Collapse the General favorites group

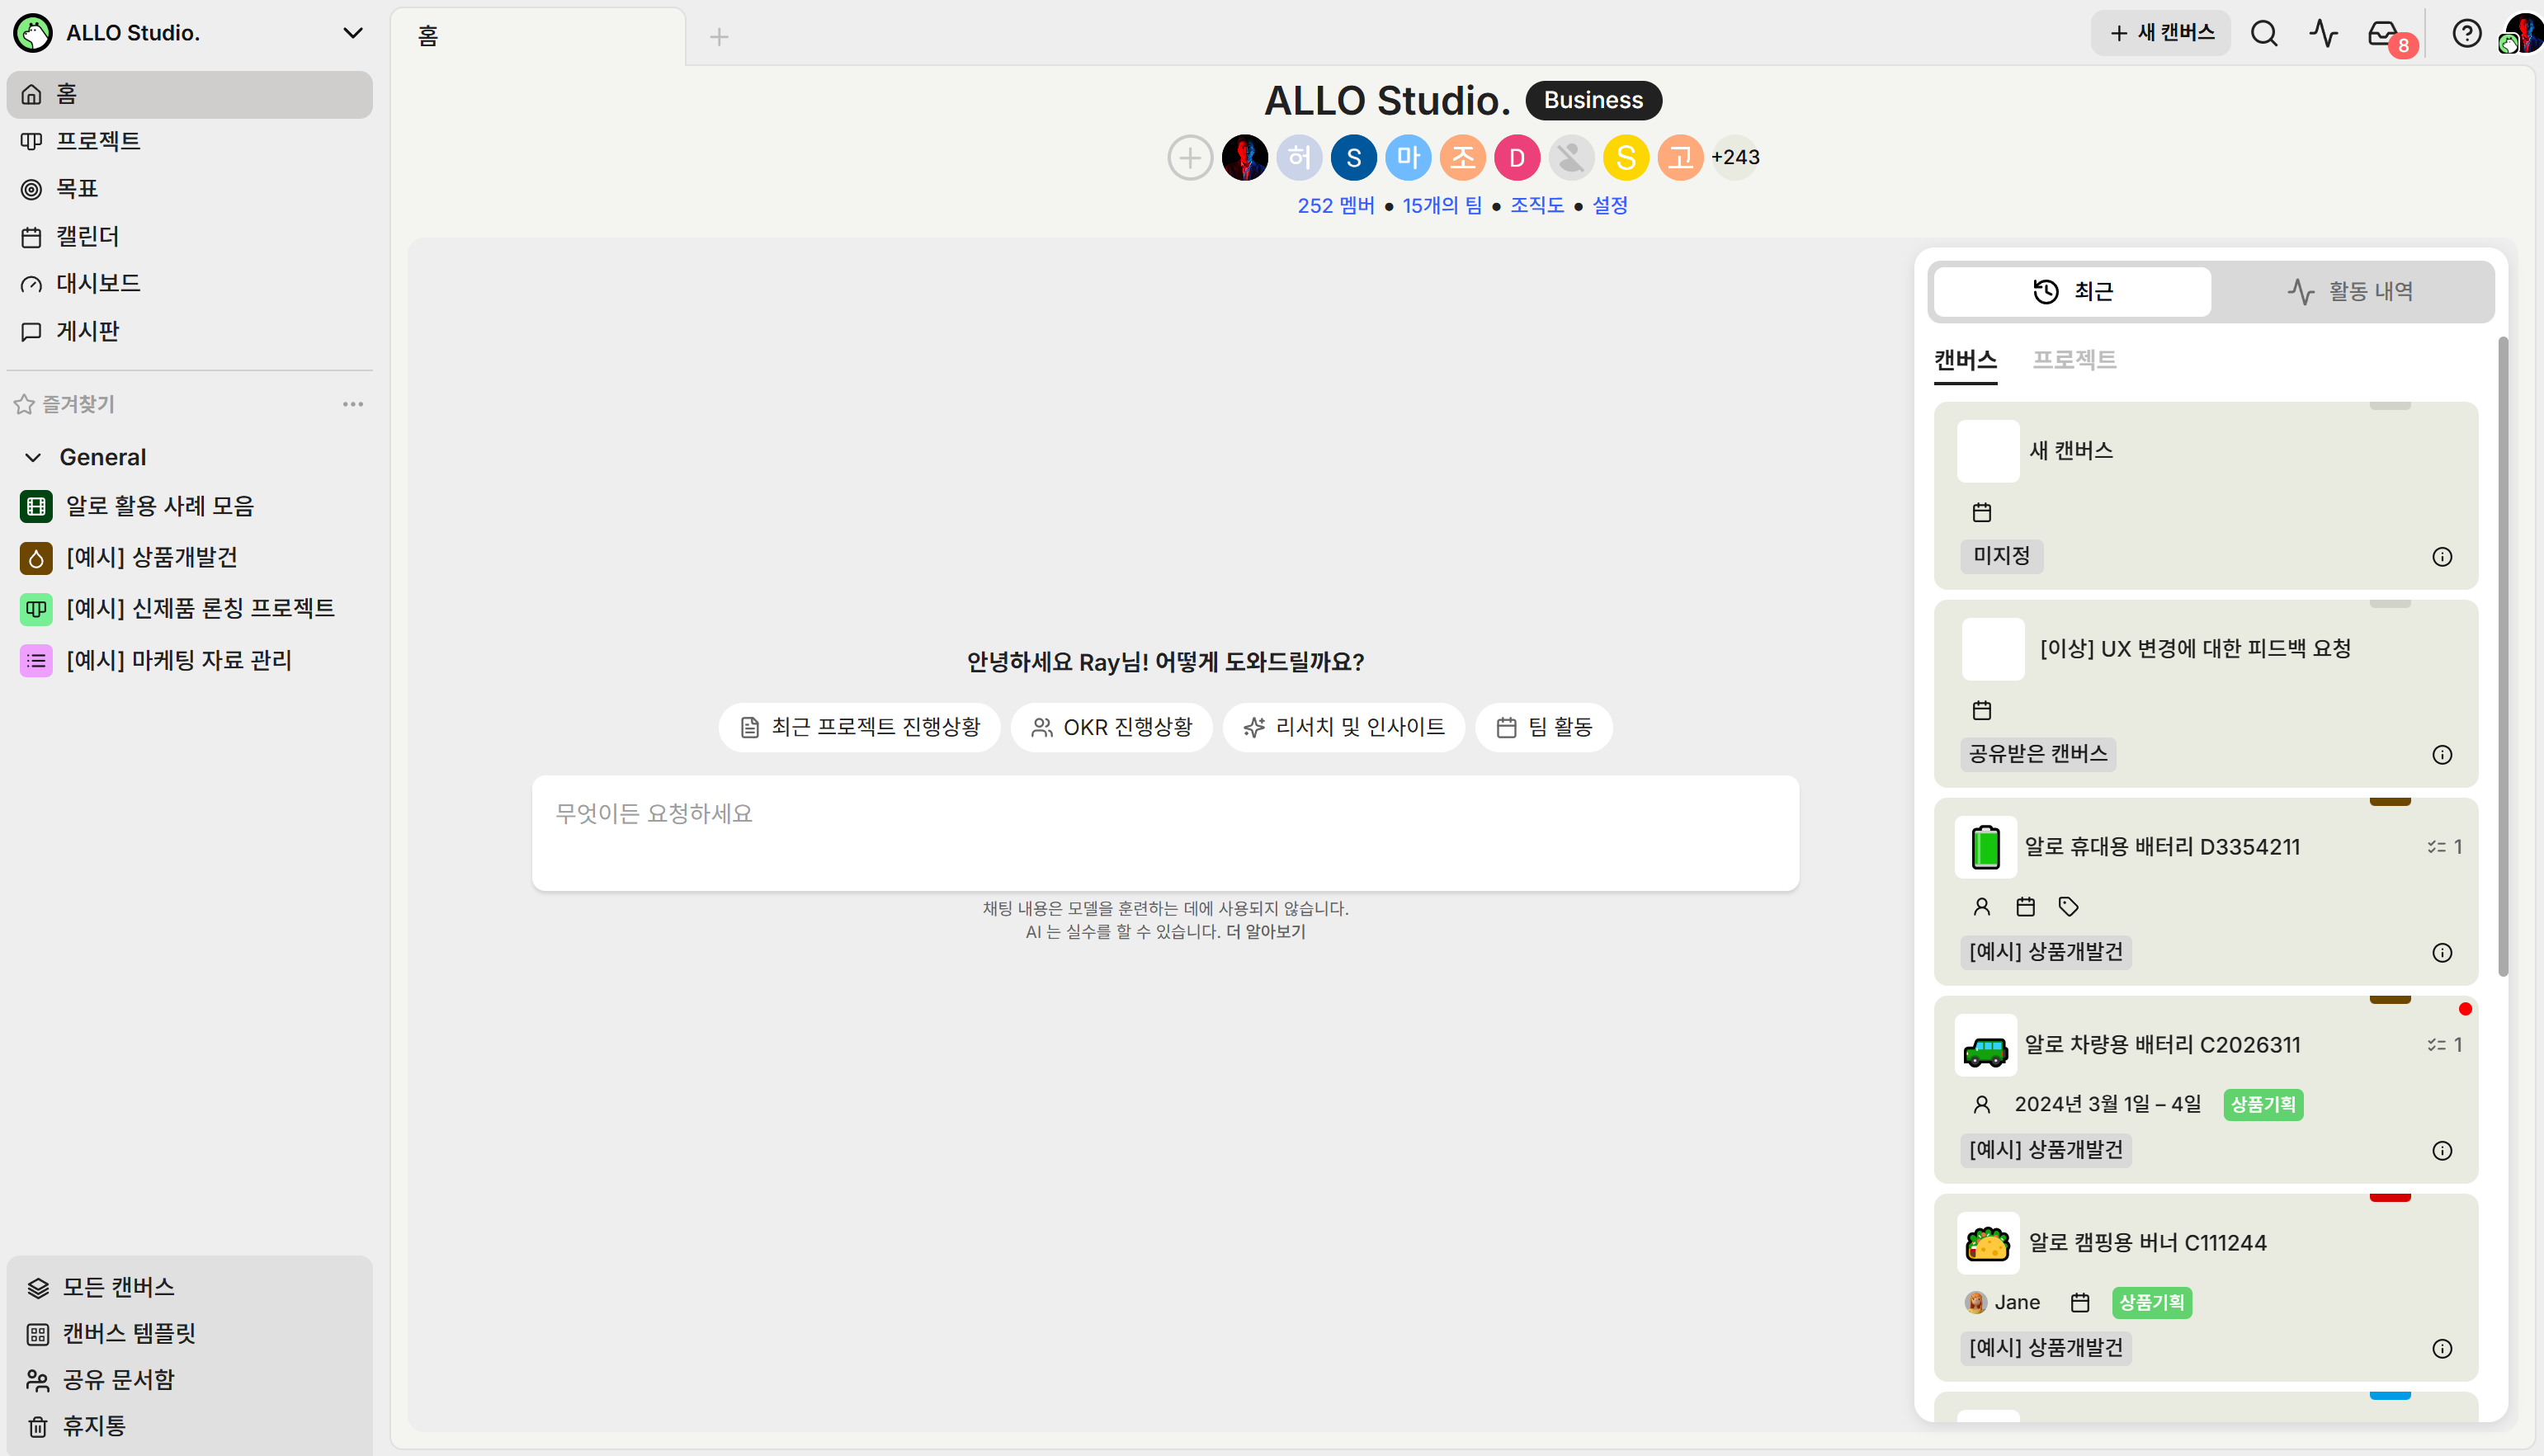click(x=33, y=457)
